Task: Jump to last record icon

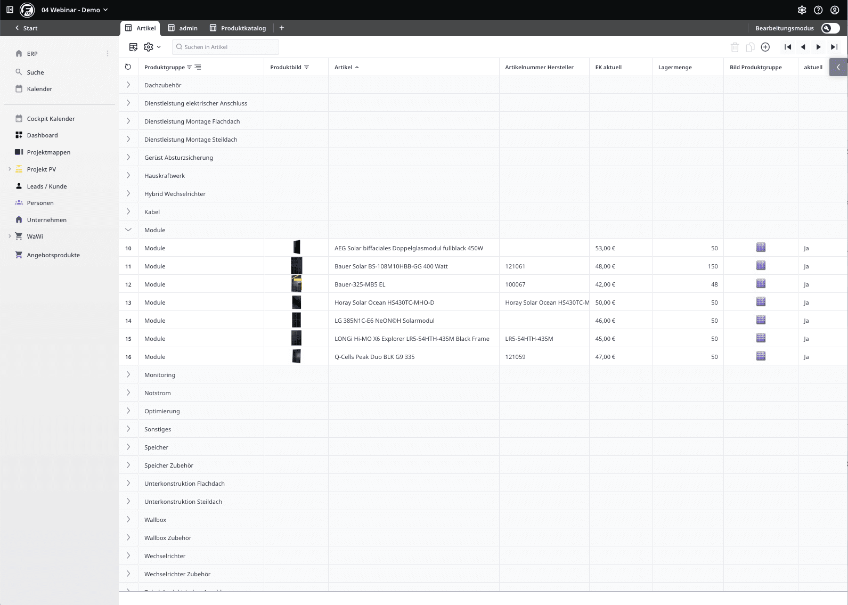Action: pos(834,47)
